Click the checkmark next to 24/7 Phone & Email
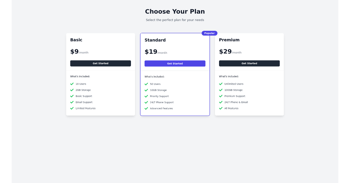 click(x=221, y=102)
